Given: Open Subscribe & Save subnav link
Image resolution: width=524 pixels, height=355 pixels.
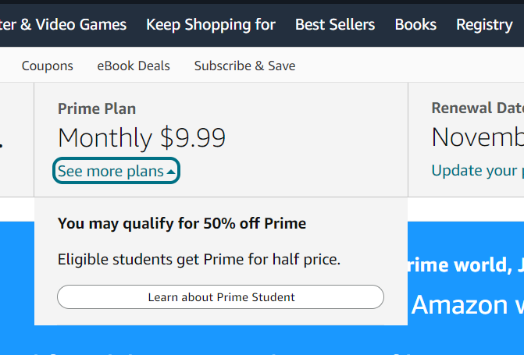Looking at the screenshot, I should click(245, 66).
